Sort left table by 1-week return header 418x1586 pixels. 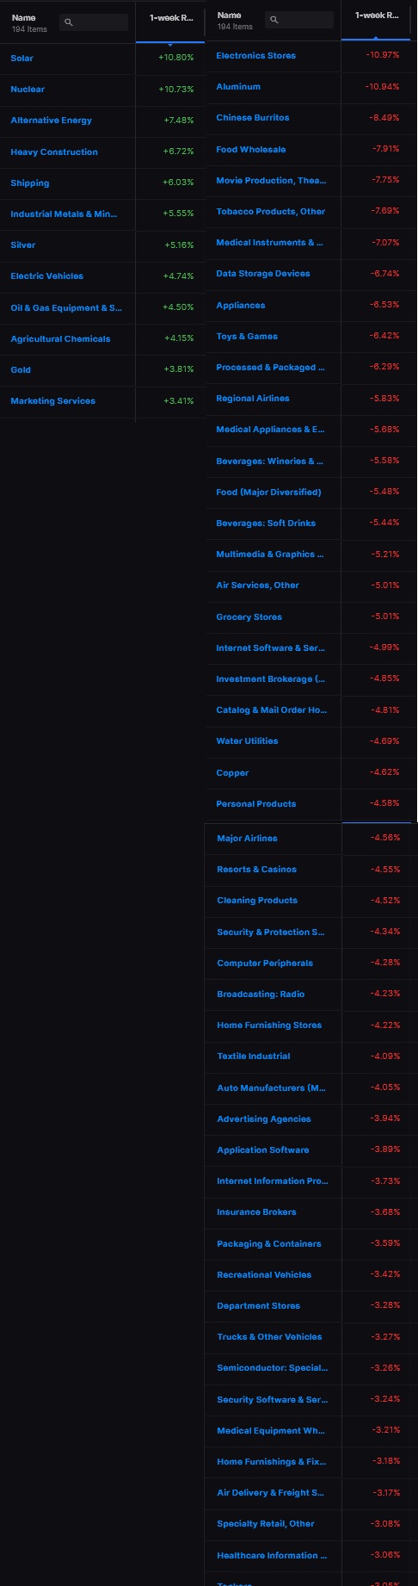tap(171, 18)
